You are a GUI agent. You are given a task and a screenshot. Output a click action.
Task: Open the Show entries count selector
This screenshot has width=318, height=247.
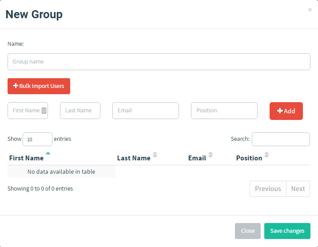(x=37, y=139)
